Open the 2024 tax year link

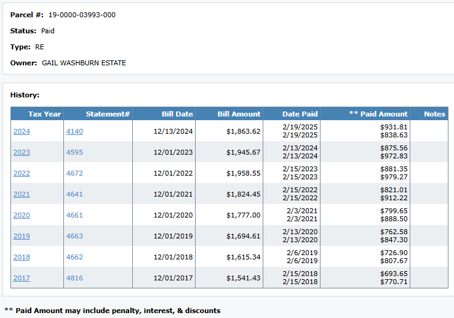tap(22, 131)
